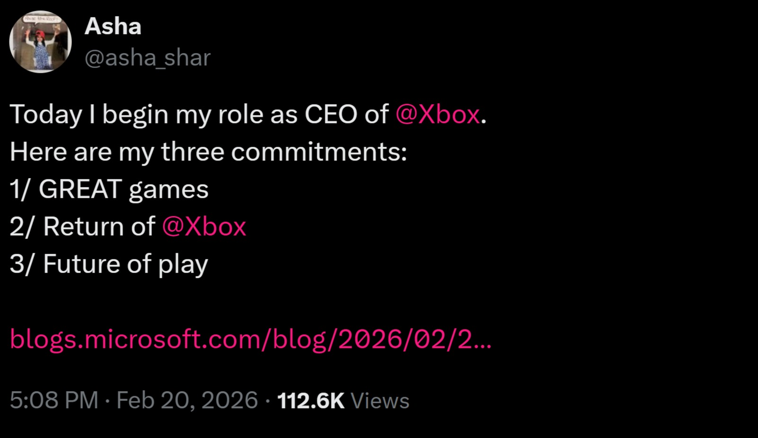Click the word 'games' in commitment one

coord(169,190)
